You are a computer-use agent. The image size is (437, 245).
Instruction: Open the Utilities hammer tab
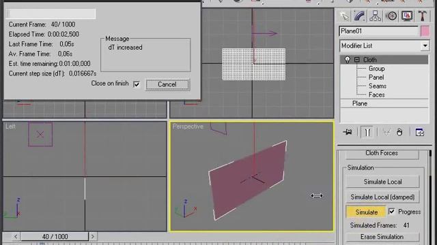coord(423,16)
